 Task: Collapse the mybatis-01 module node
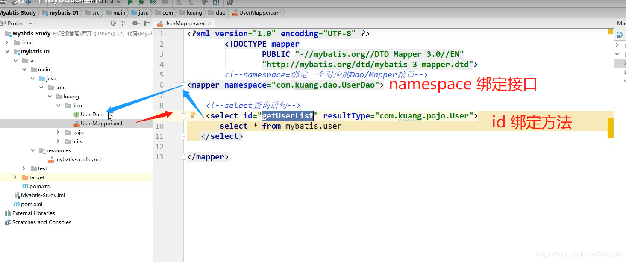[x=7, y=51]
